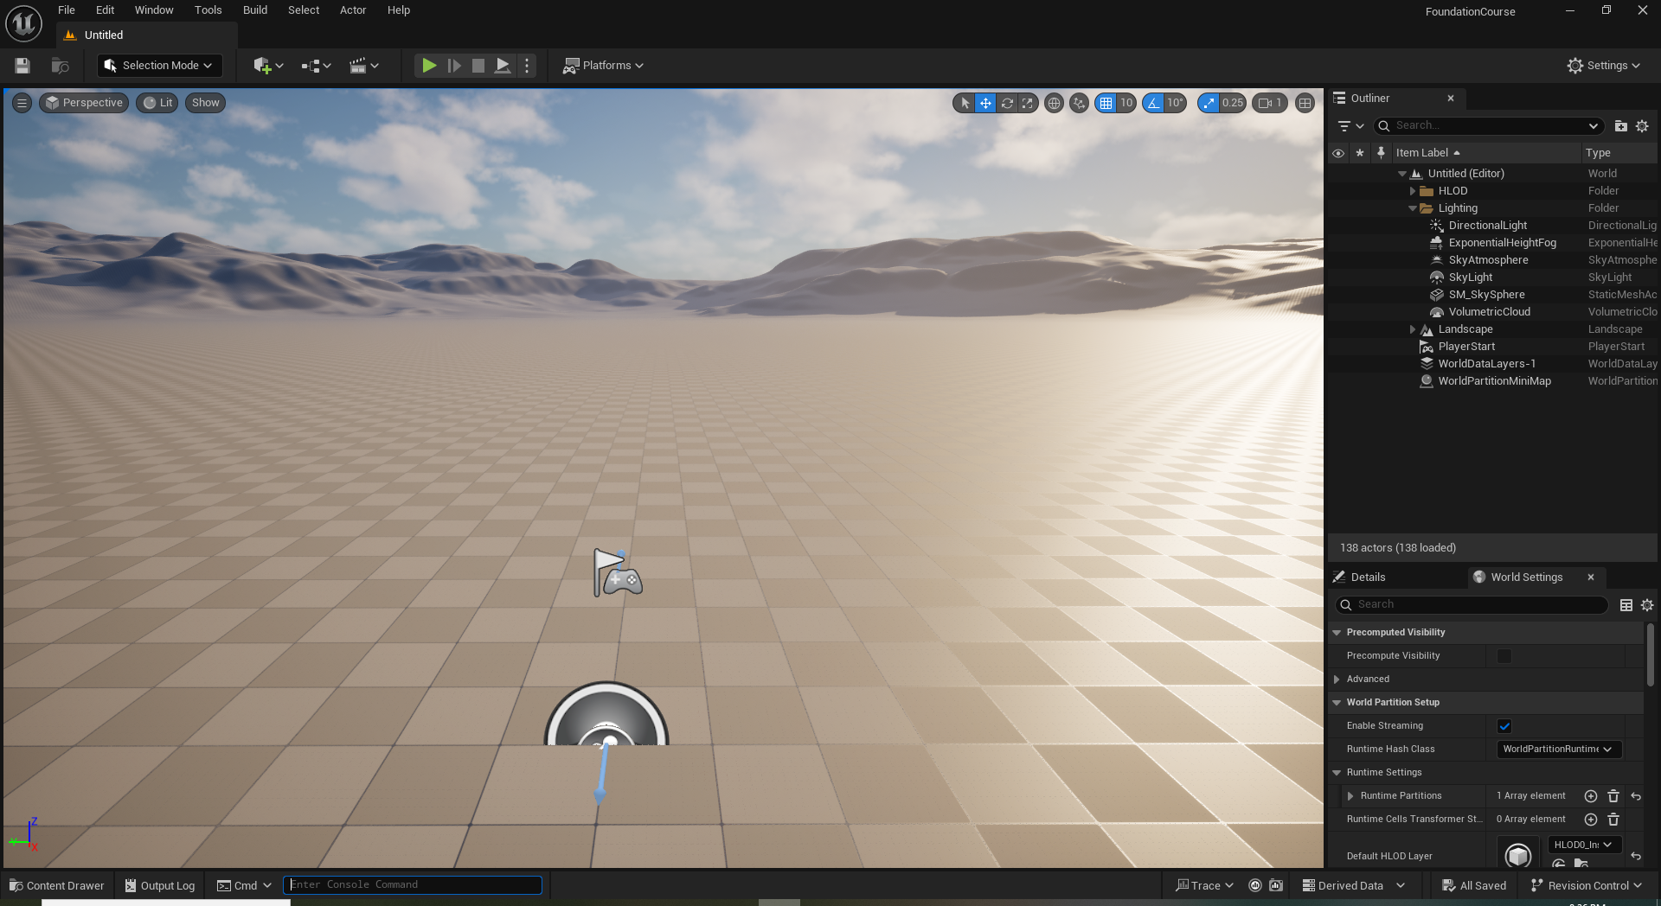This screenshot has height=906, width=1661.
Task: Open the File menu
Action: tap(67, 10)
